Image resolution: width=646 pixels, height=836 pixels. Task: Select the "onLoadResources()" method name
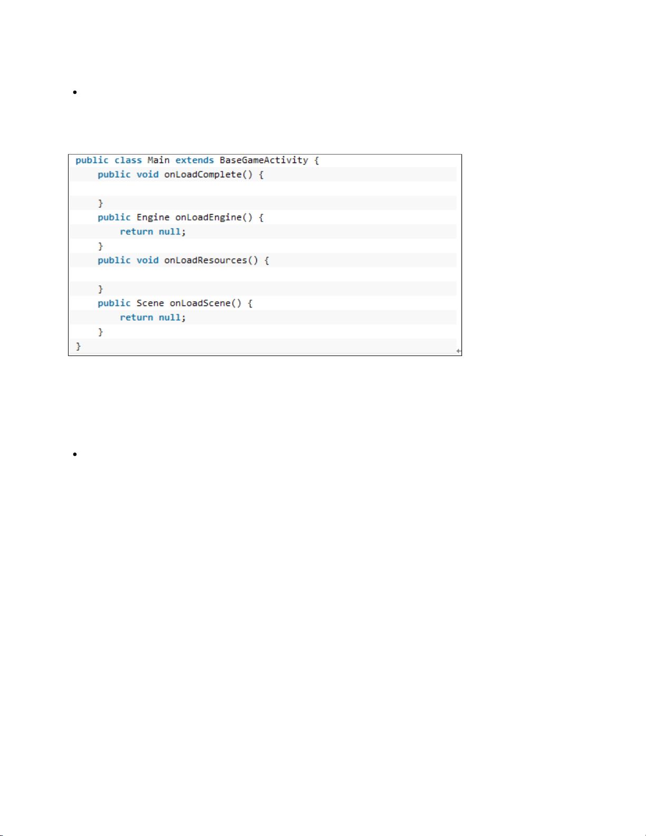point(211,261)
